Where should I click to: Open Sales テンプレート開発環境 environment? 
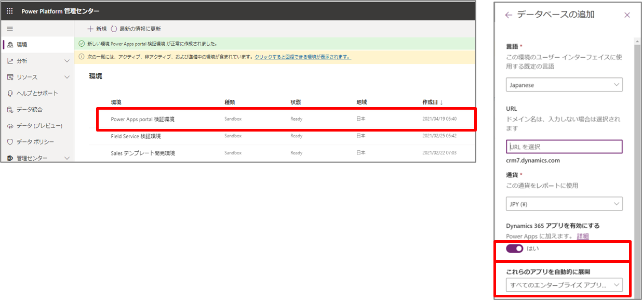click(143, 153)
